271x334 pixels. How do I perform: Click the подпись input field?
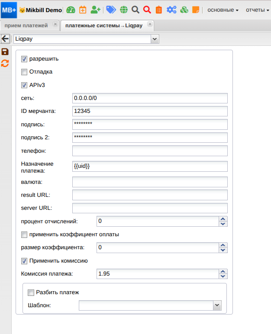150,125
